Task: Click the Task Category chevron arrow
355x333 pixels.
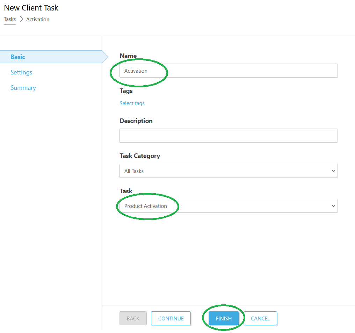Action: click(333, 171)
